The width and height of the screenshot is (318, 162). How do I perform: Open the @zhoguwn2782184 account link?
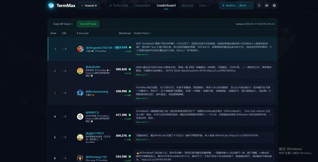pyautogui.click(x=99, y=48)
